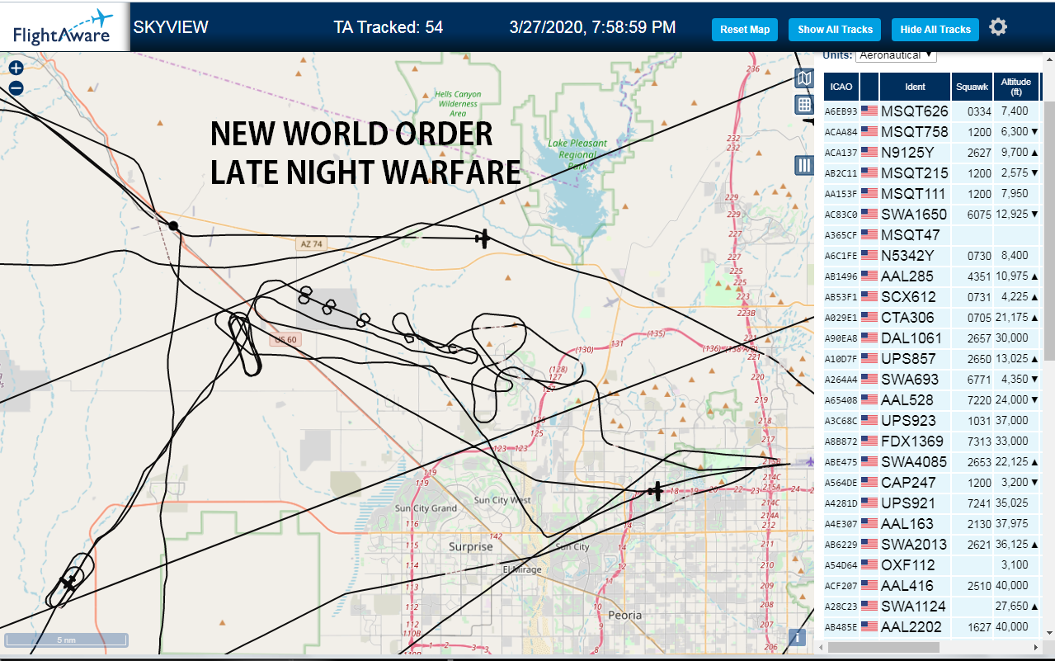Click the Lake Pleasant Regional Park label

tap(577, 154)
